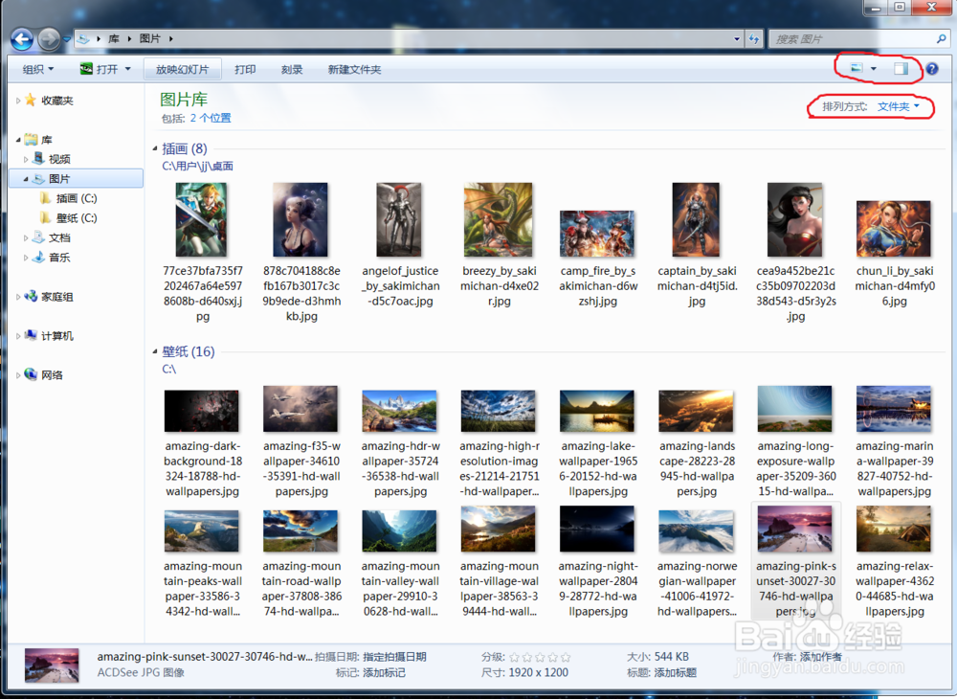The image size is (957, 699).
Task: Click 刻录 in the toolbar
Action: tap(292, 70)
